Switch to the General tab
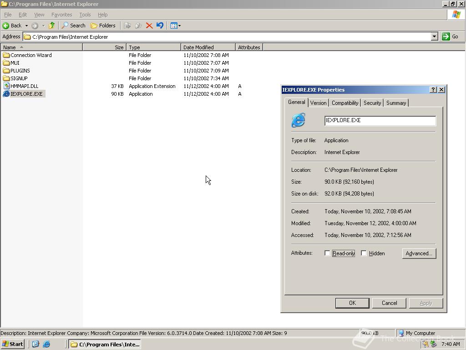 point(296,102)
